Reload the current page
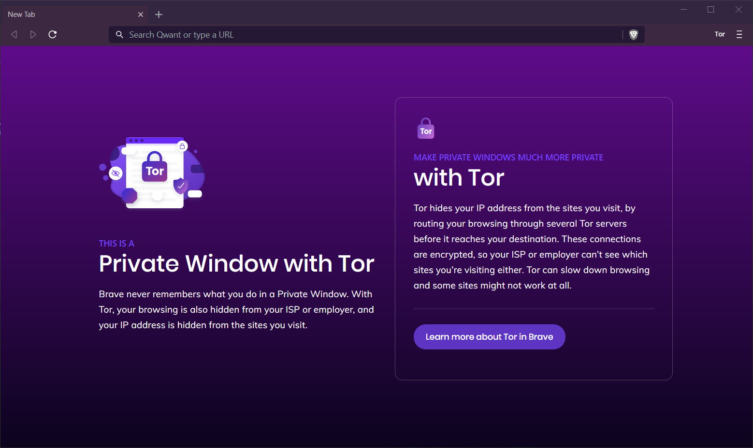Viewport: 753px width, 448px height. (x=53, y=34)
